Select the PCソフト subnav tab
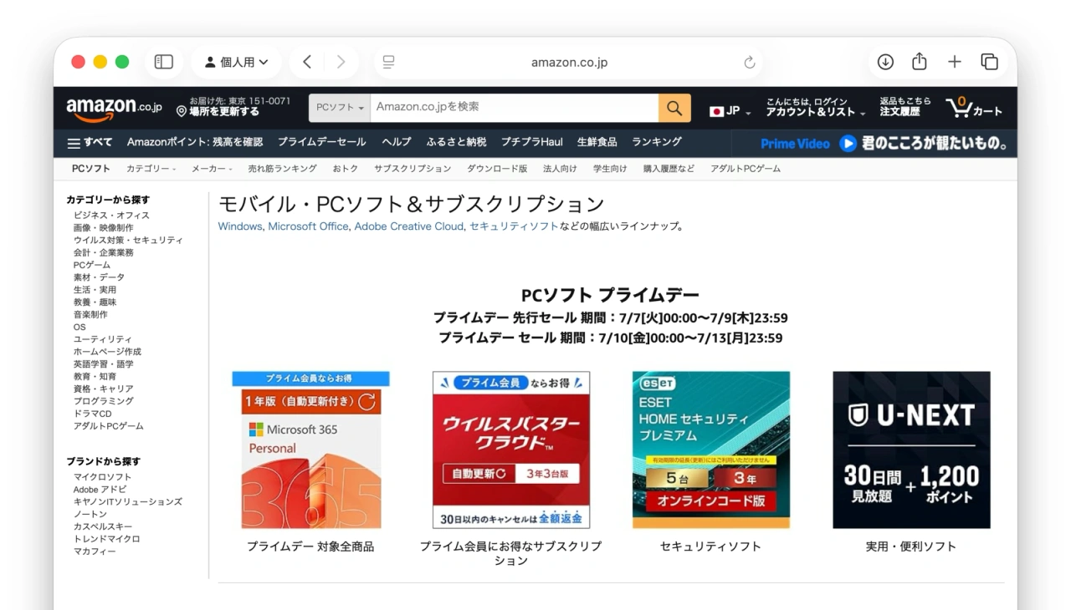This screenshot has height=610, width=1071. click(x=91, y=169)
